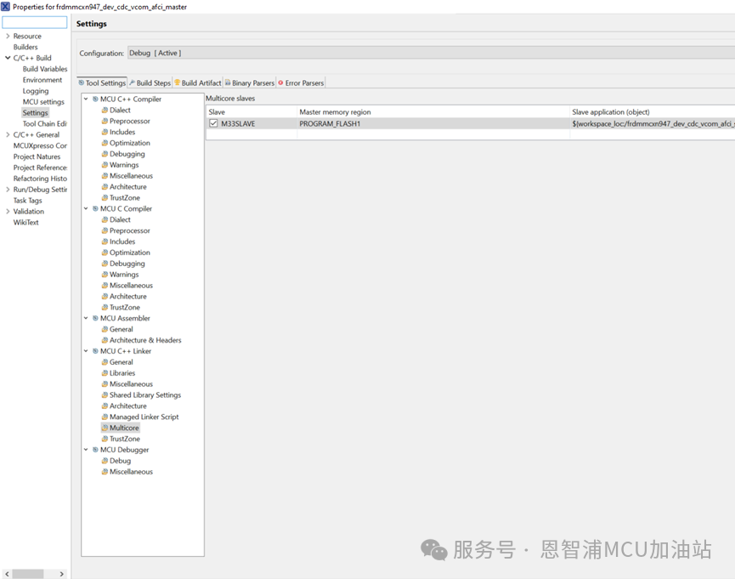Open the Configuration dropdown showing Debug [Active]
Viewport: 735px width, 579px height.
pyautogui.click(x=432, y=53)
